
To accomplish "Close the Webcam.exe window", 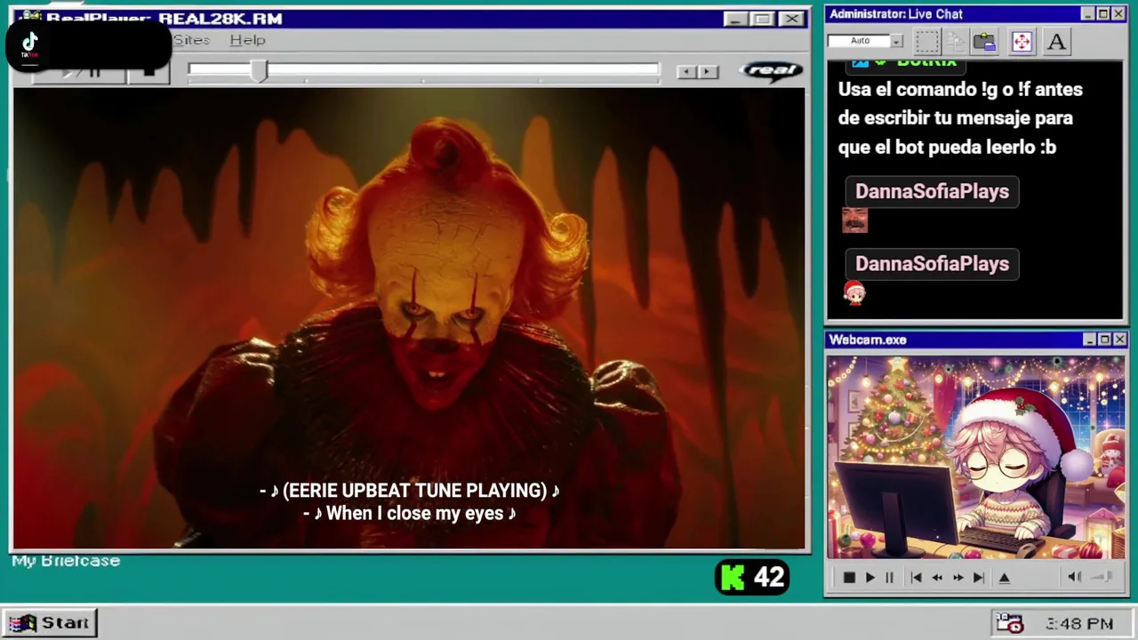I will (1119, 340).
